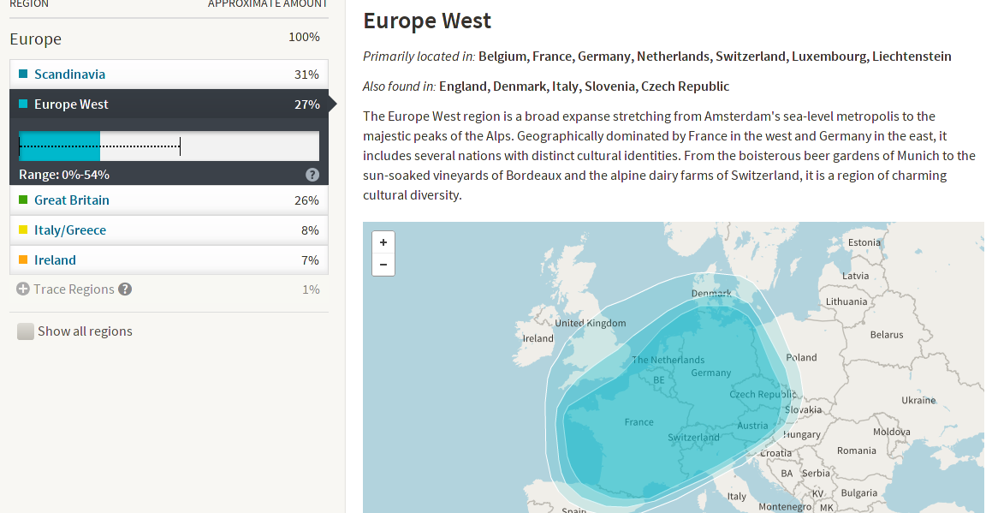Click Bulgaria label on the map
This screenshot has height=513, width=986.
[x=859, y=492]
